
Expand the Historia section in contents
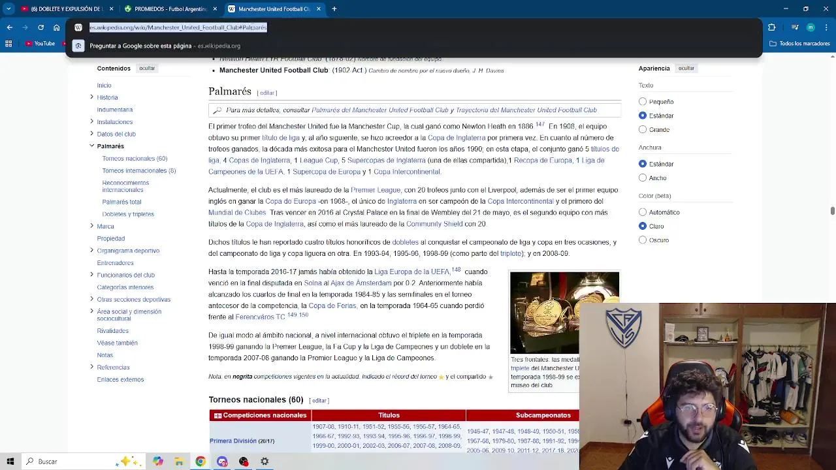coord(91,97)
